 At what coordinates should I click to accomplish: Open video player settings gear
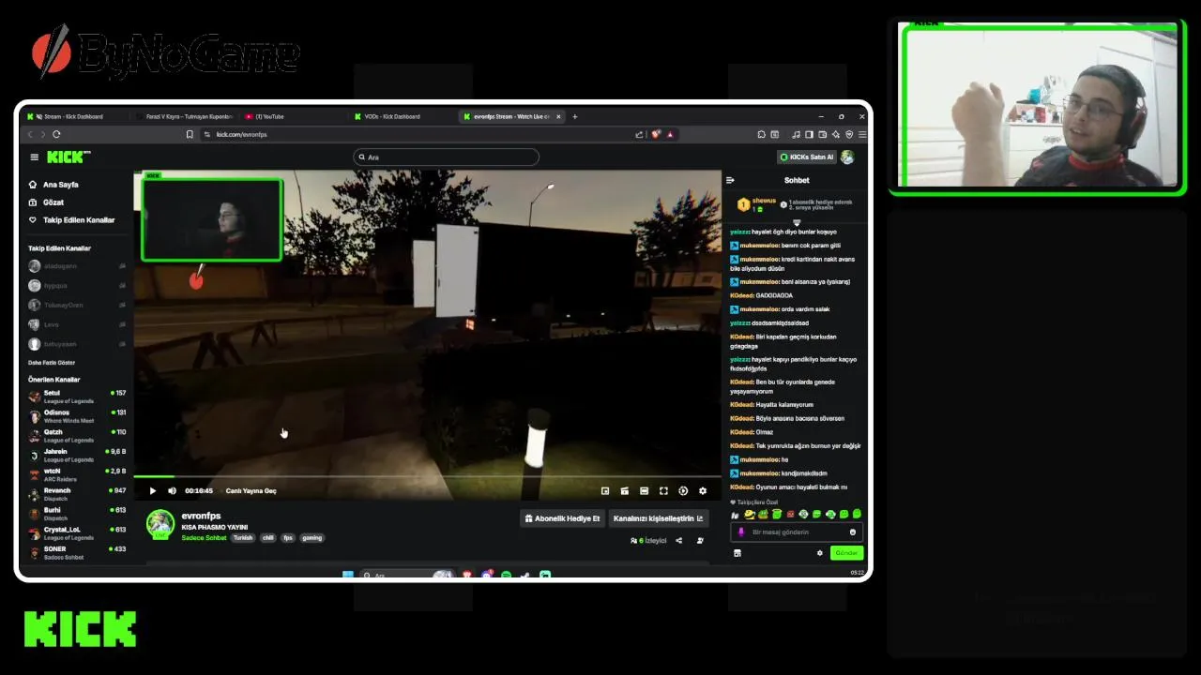703,490
